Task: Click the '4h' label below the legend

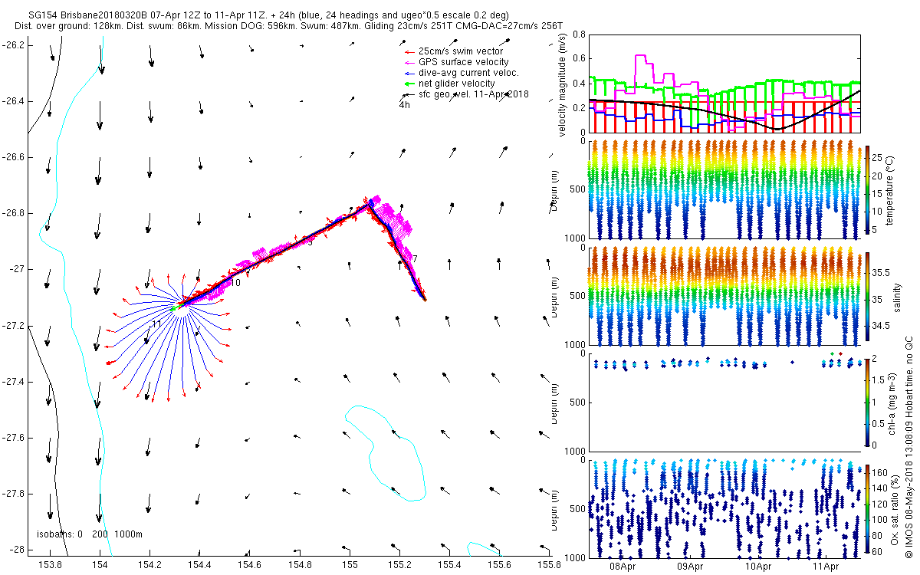Action: click(405, 105)
